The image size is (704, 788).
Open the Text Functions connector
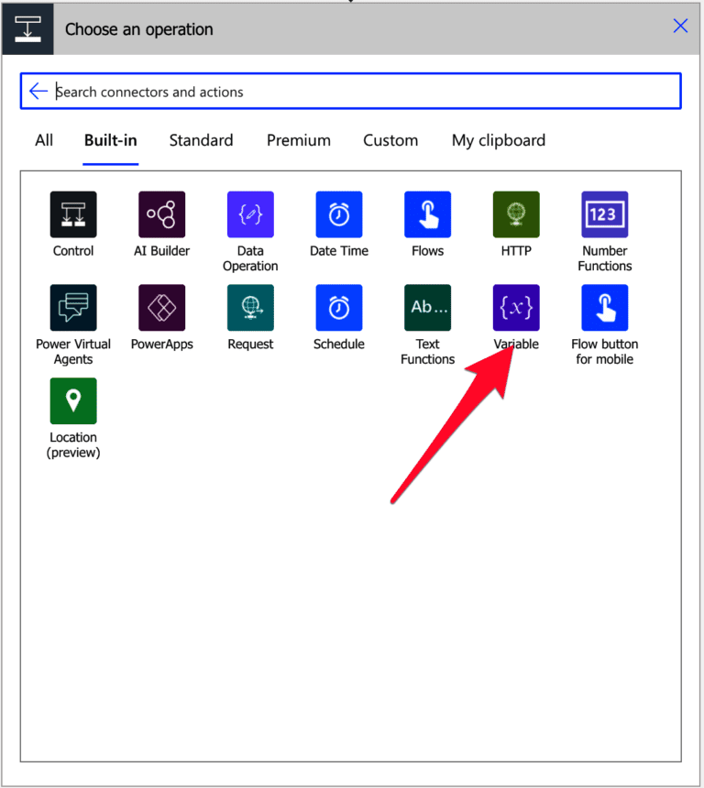(427, 308)
